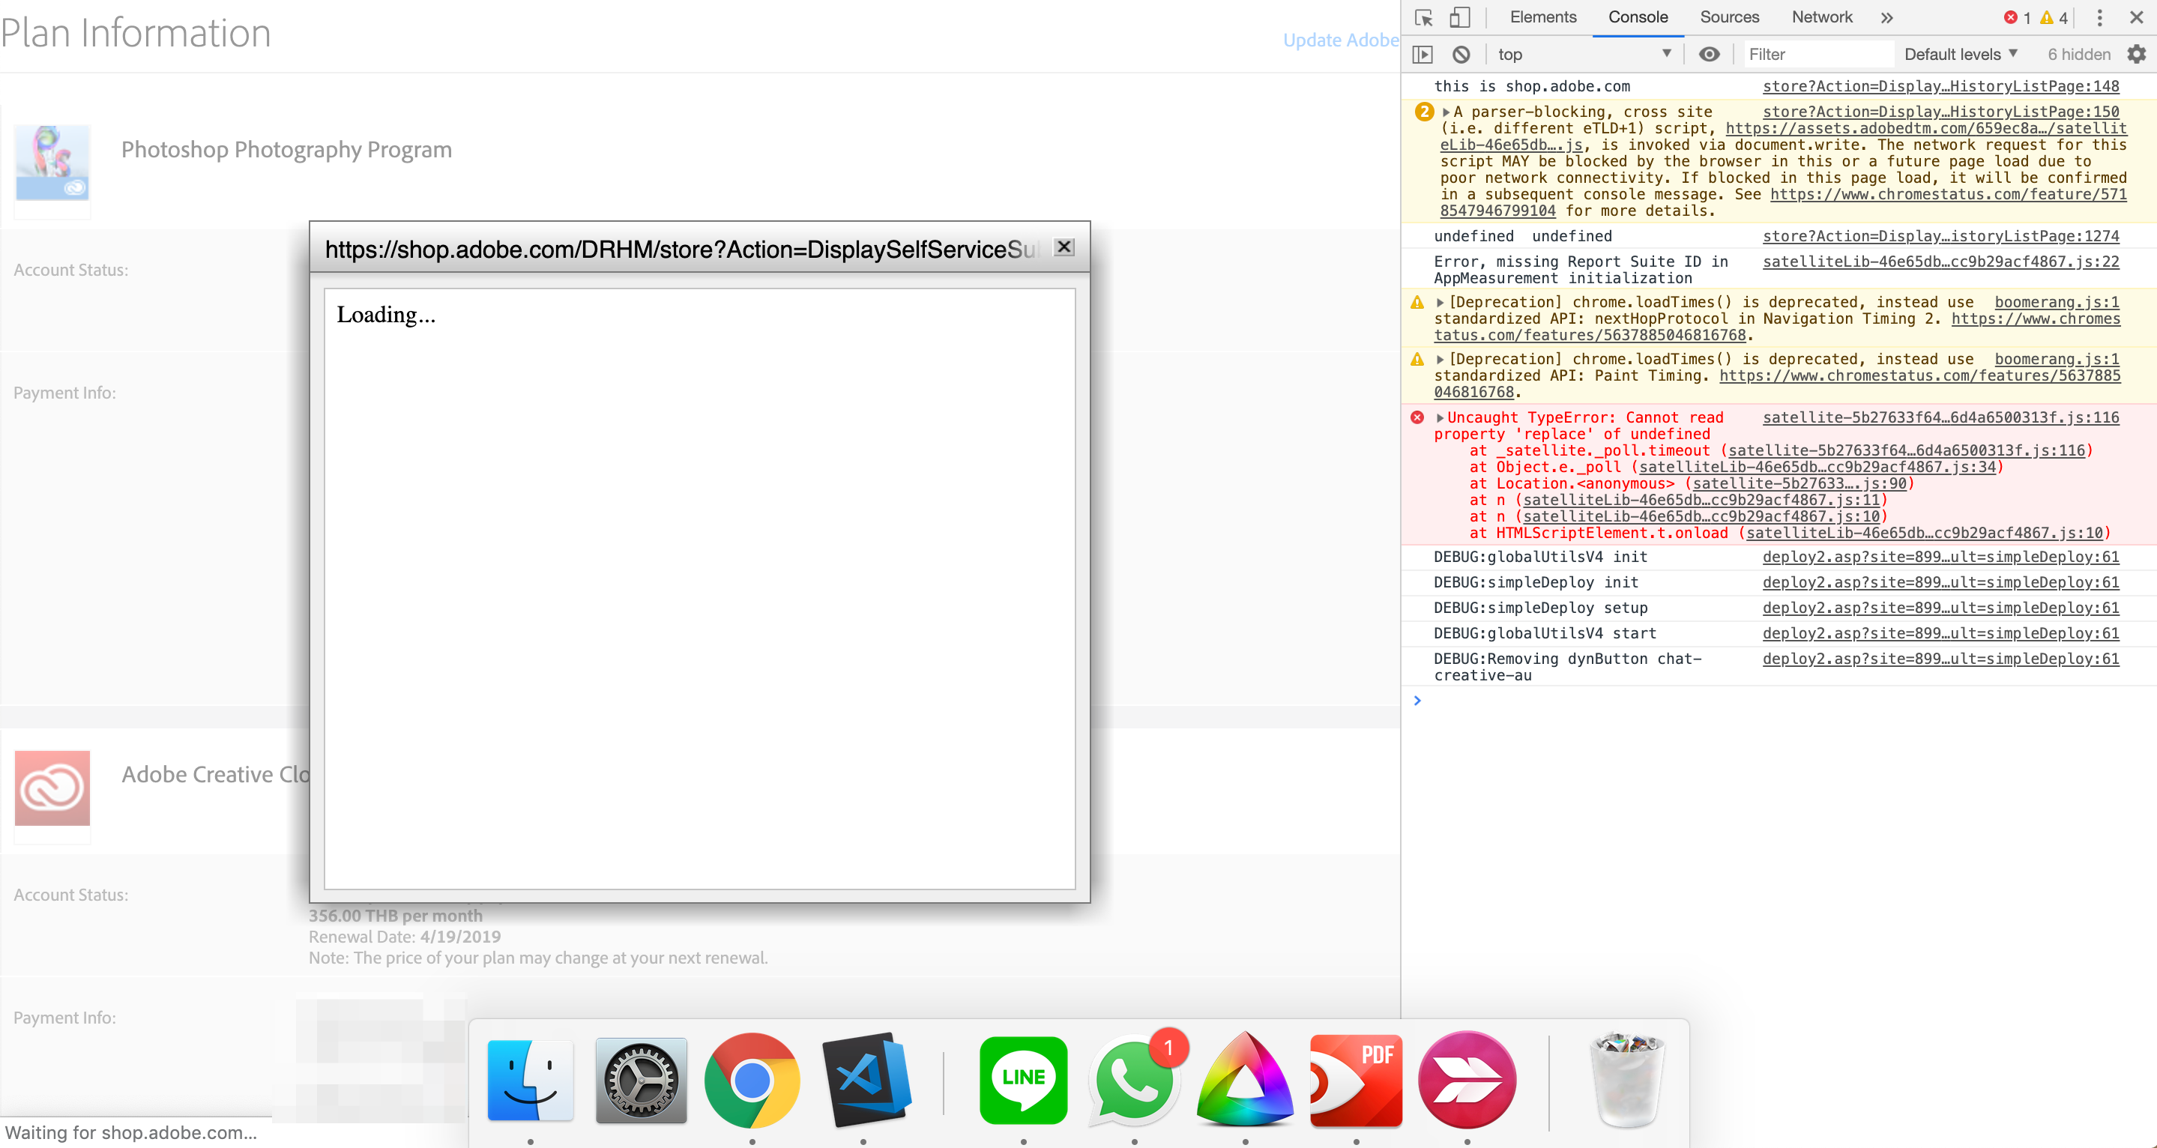Toggle the device toolbar icon
Image resolution: width=2157 pixels, height=1148 pixels.
[x=1459, y=17]
